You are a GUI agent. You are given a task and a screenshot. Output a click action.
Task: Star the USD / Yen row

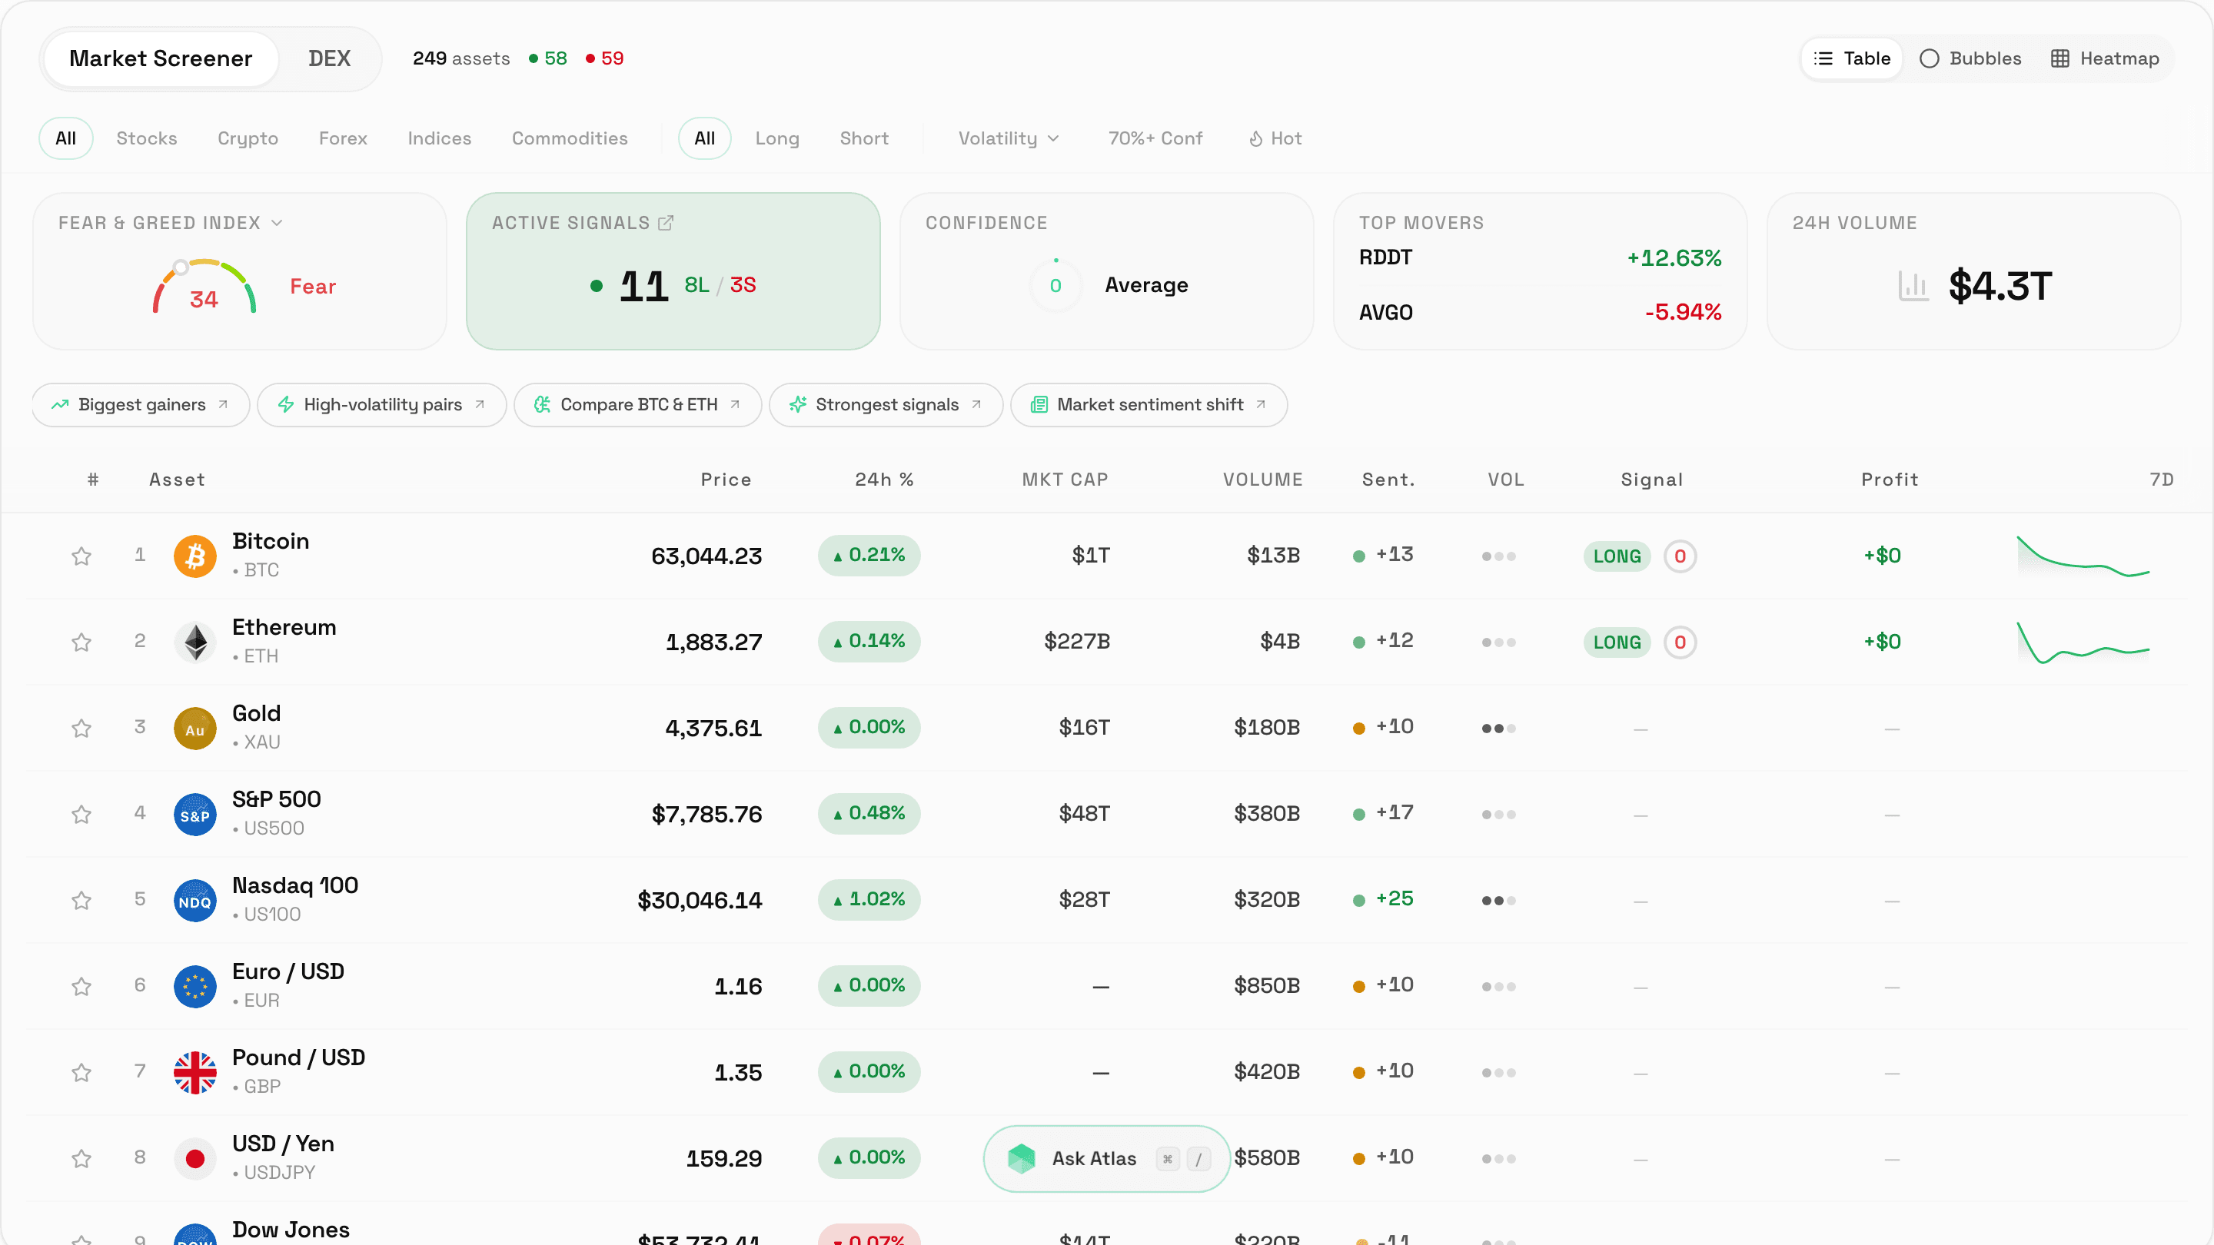pos(81,1158)
